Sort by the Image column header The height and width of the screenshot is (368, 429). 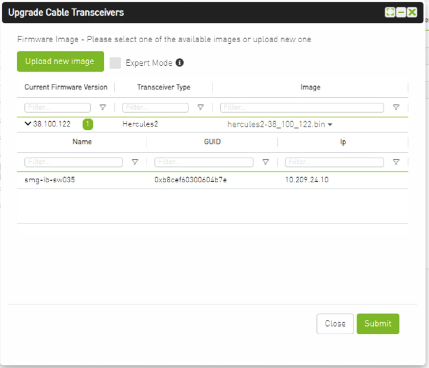[x=310, y=87]
